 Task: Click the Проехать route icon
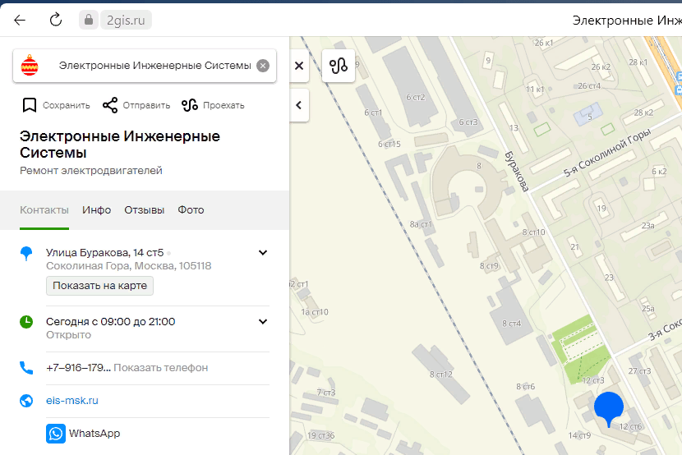tap(190, 105)
